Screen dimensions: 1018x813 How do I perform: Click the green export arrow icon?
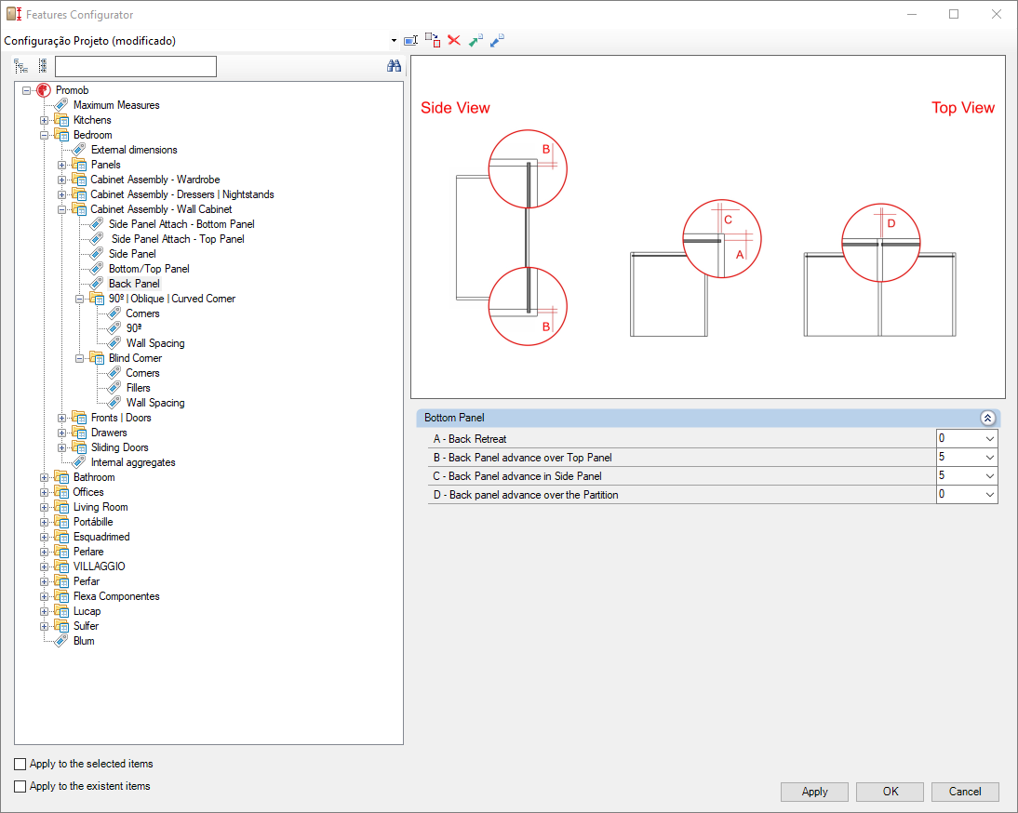click(x=476, y=40)
